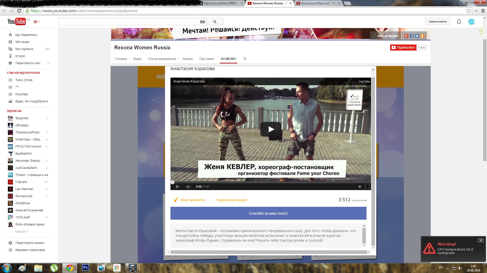Click the Спасибо за ваш голос! banner
This screenshot has width=487, height=273.
point(268,213)
